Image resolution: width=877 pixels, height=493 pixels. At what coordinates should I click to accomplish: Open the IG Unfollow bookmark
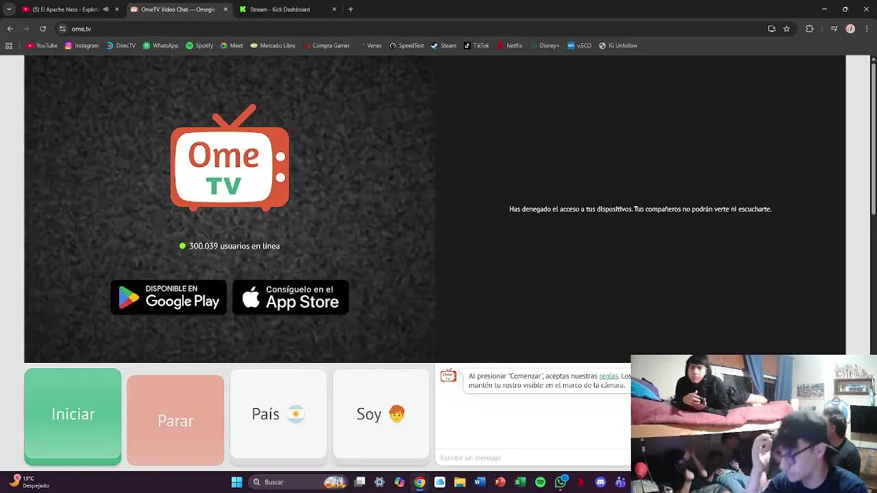point(618,46)
